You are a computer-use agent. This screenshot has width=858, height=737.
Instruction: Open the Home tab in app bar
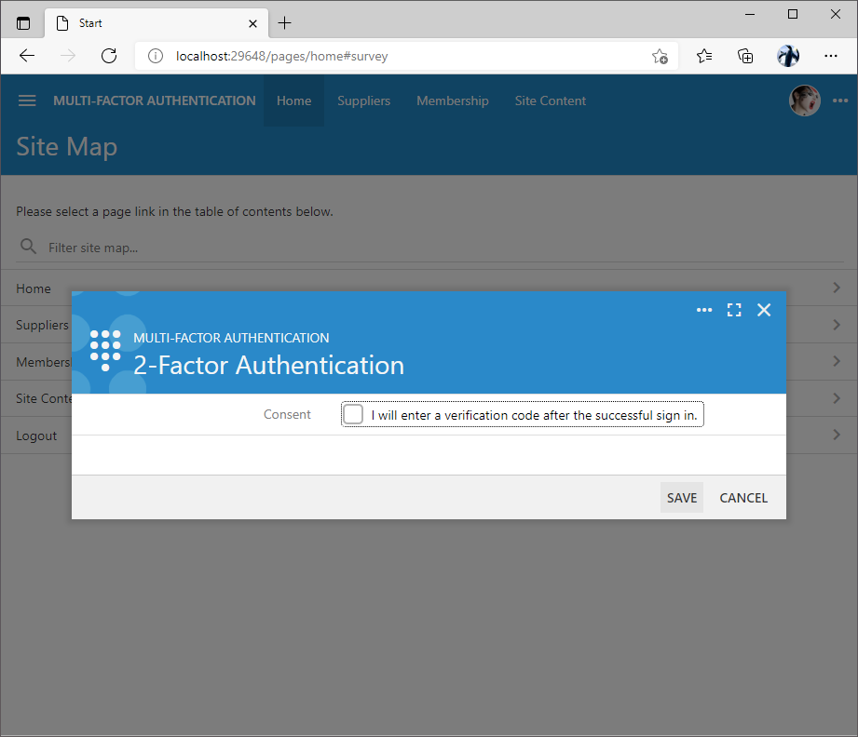[x=293, y=100]
